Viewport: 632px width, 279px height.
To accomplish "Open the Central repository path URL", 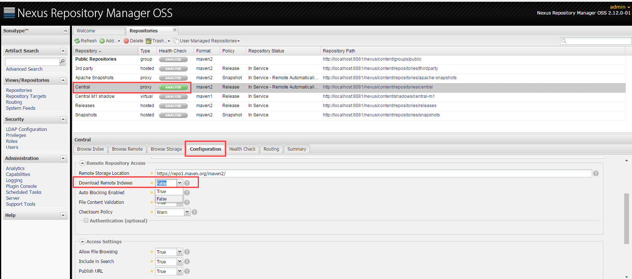I will [378, 87].
